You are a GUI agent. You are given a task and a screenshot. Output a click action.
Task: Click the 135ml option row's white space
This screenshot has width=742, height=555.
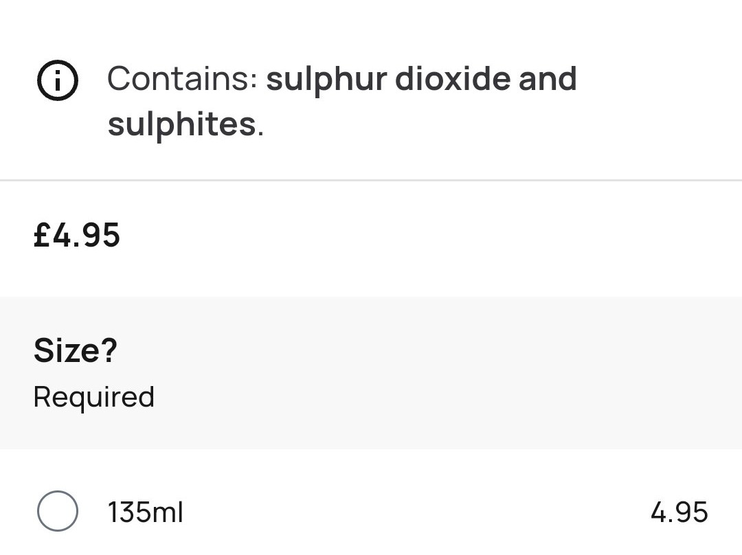(x=416, y=512)
